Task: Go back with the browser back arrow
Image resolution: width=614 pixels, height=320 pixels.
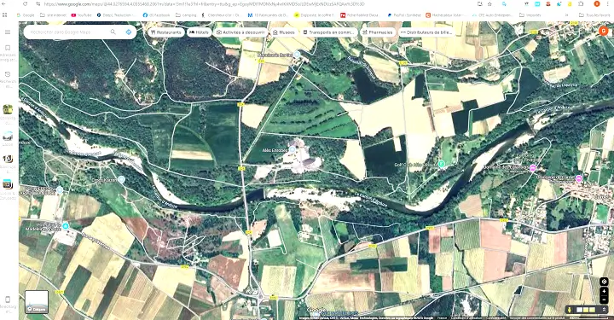Action: pos(4,4)
